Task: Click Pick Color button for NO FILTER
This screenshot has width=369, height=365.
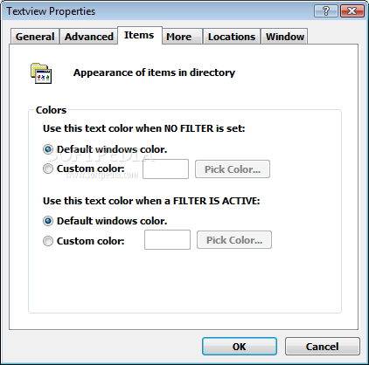Action: point(233,169)
